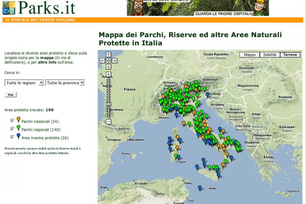This screenshot has width=306, height=204.
Task: Open the Tutte le regioni dropdown
Action: click(24, 83)
